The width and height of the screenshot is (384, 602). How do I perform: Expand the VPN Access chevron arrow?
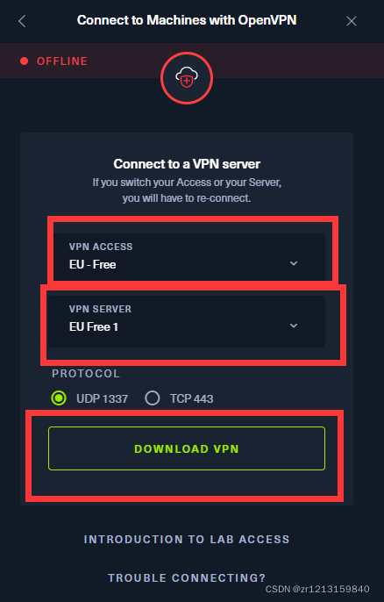click(294, 263)
